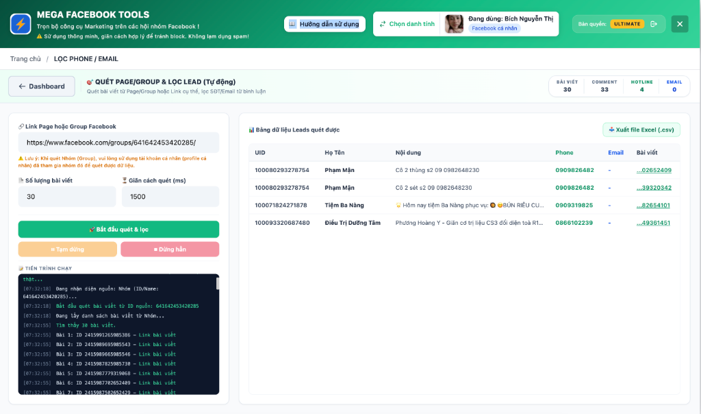
Task: Return to Dashboard with the back button
Action: pyautogui.click(x=42, y=86)
